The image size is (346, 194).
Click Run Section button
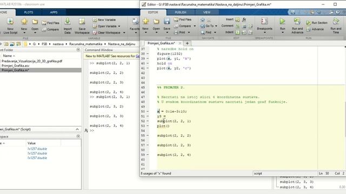pos(317,23)
